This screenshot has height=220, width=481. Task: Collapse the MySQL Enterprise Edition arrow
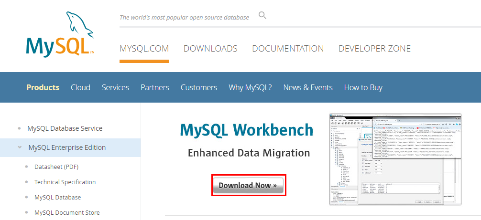[20, 147]
